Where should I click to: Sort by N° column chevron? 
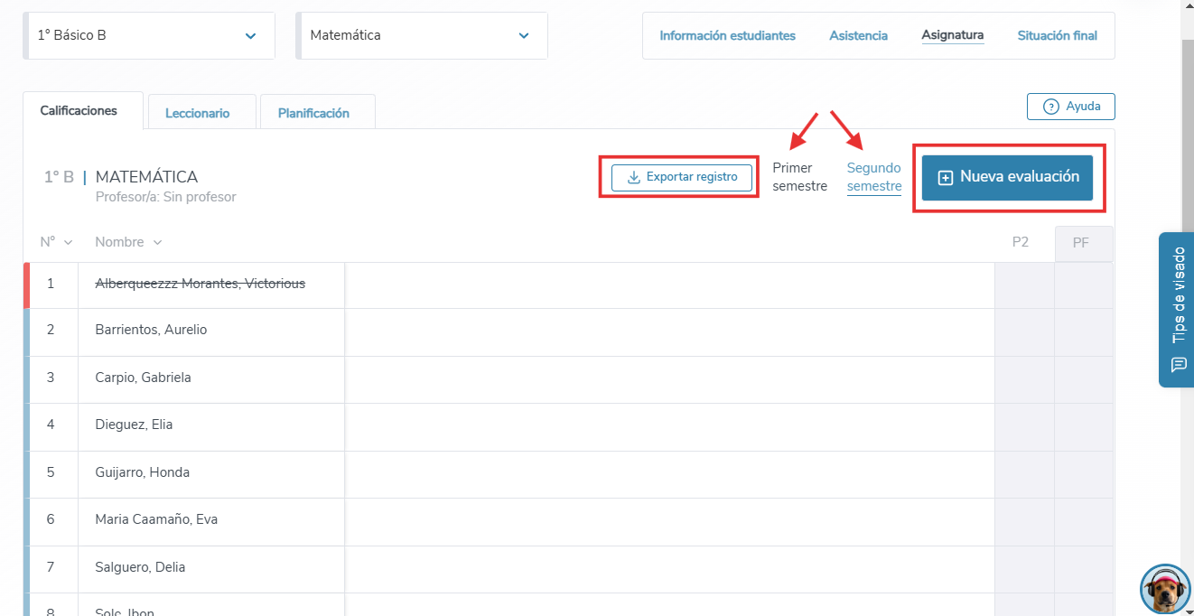[x=68, y=243]
